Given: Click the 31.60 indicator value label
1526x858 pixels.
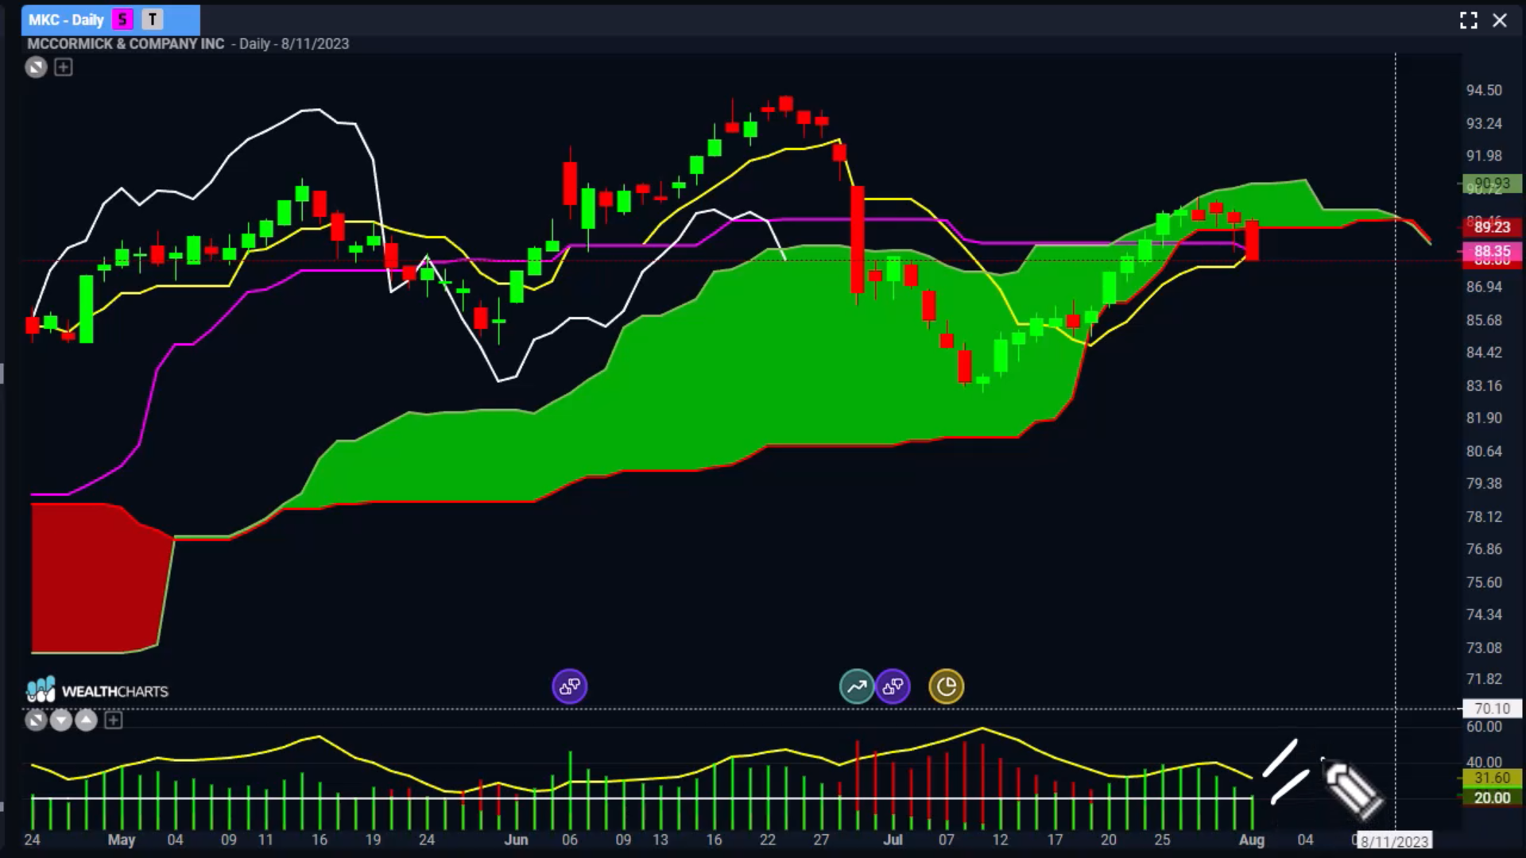Looking at the screenshot, I should point(1493,779).
